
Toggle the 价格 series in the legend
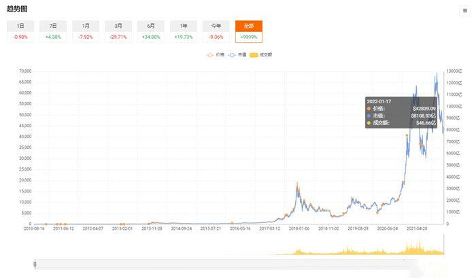pos(216,55)
